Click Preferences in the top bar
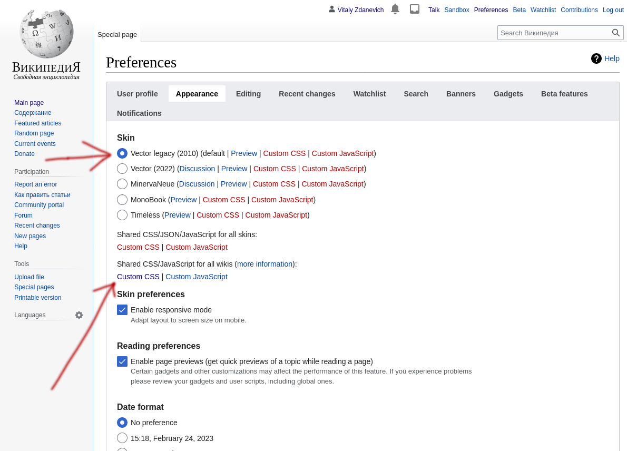This screenshot has width=627, height=451. [x=491, y=10]
